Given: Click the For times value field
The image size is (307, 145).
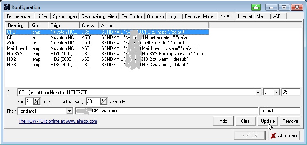Looking at the screenshot, I should click(29, 101).
